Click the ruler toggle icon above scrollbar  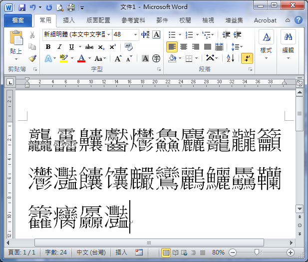[x=300, y=83]
